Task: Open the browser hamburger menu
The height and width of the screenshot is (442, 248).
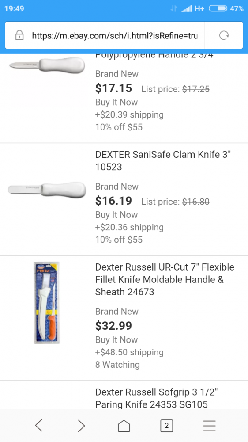Action: [x=209, y=425]
